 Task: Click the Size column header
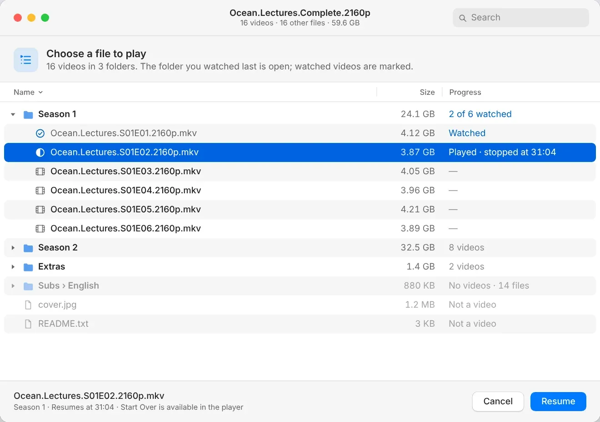click(427, 92)
